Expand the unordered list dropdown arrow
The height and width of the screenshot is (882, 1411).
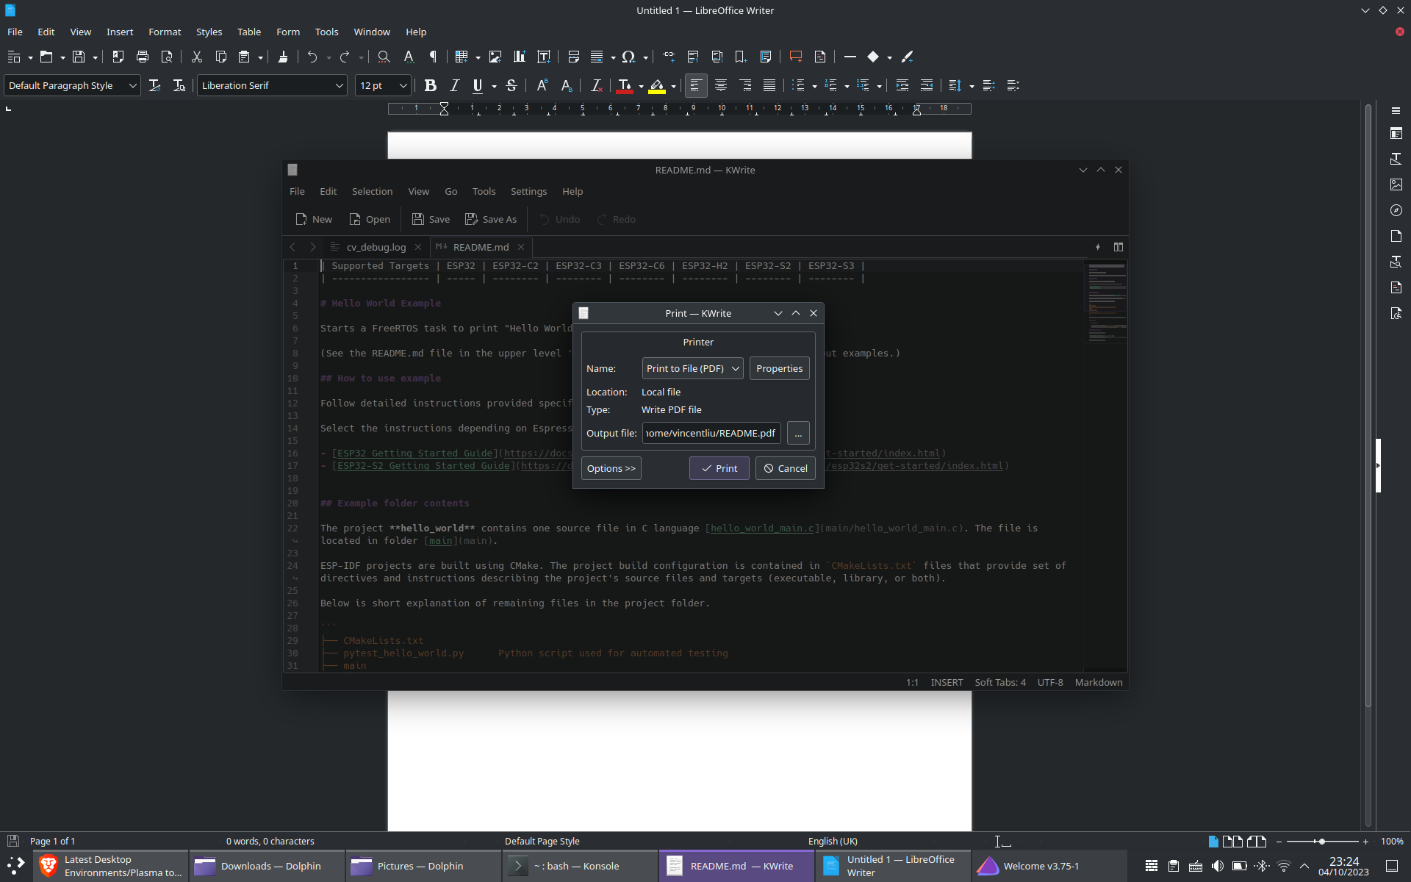[814, 86]
